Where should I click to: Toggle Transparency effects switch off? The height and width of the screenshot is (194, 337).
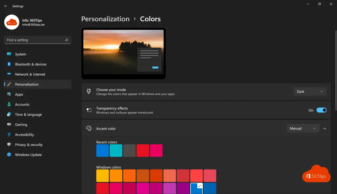pos(321,110)
